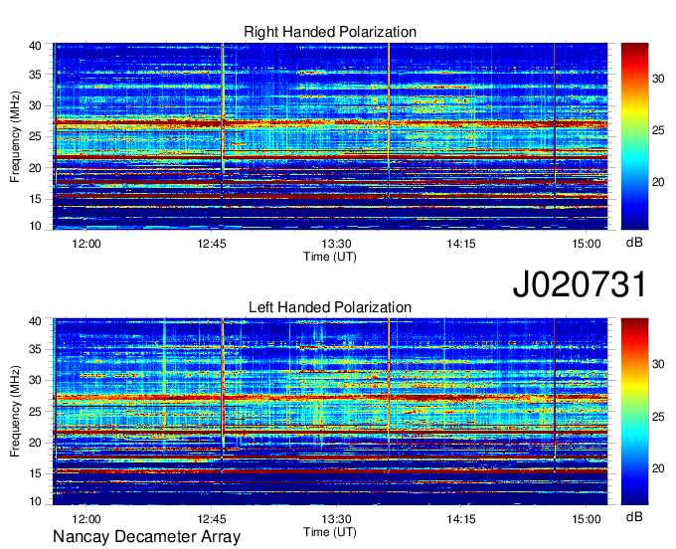Click the 10 MHz tick label in bottom panel
676x549 pixels.
coord(36,501)
